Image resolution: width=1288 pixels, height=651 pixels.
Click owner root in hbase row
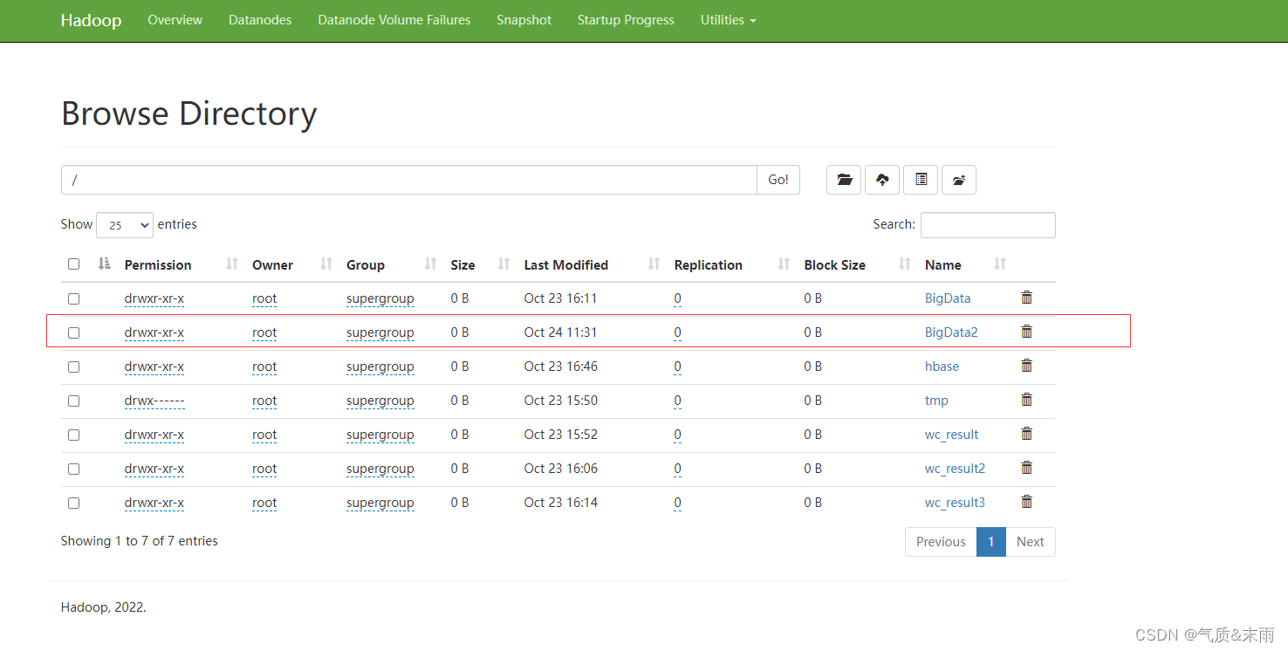tap(264, 367)
